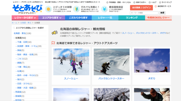
Task: Click the 検索 search button
Action: click(162, 13)
